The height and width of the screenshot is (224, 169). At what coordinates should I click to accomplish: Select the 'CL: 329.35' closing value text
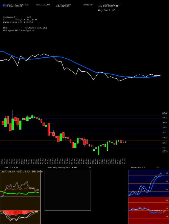(x=63, y=6)
